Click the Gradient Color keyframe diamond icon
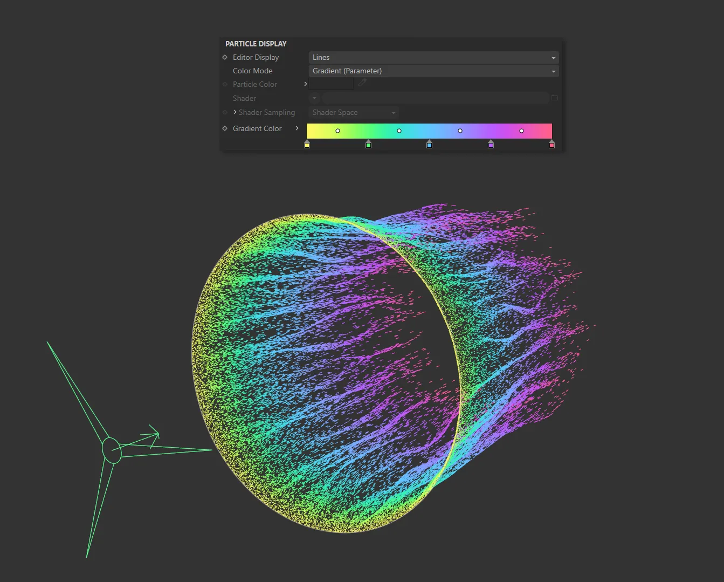 tap(225, 128)
